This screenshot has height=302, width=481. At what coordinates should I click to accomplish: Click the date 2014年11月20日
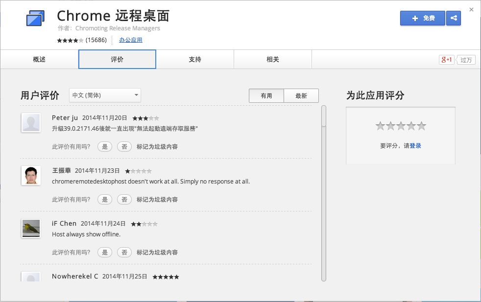click(x=105, y=118)
